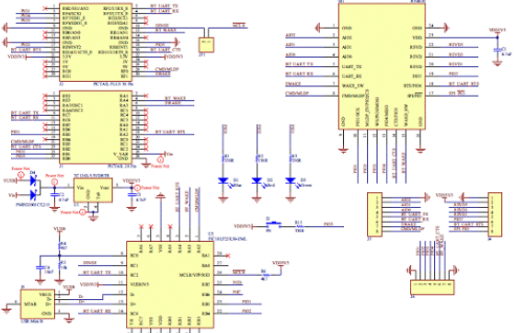This screenshot has height=333, width=515.
Task: Select the J1 PICTAIL 28 Pin connector block
Action: tap(96, 128)
